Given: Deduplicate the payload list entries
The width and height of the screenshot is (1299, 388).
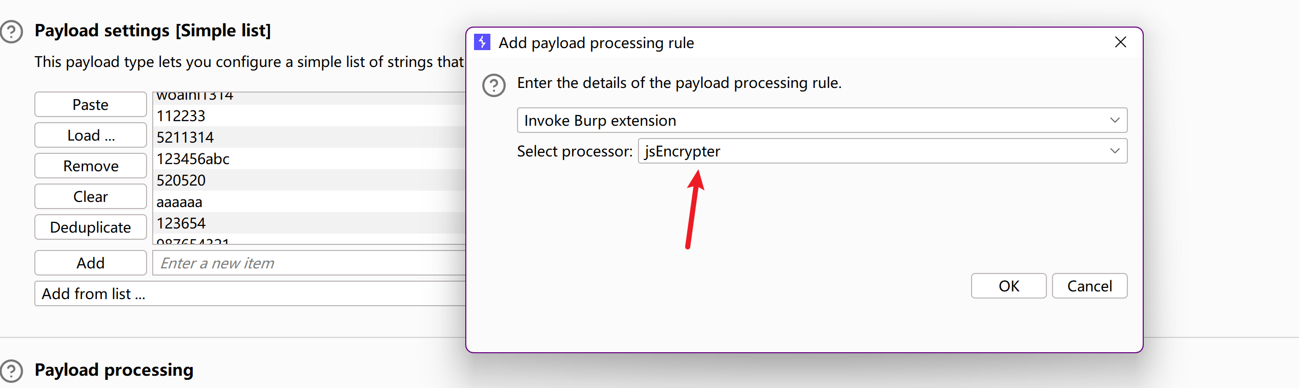Looking at the screenshot, I should pyautogui.click(x=91, y=227).
